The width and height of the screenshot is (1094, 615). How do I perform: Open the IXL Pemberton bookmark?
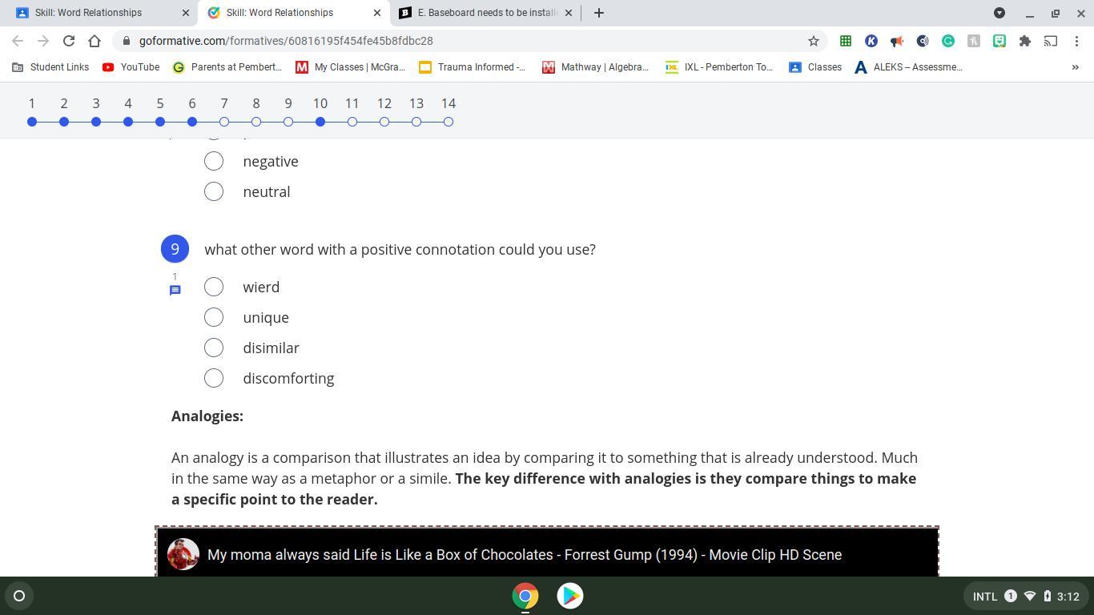pyautogui.click(x=719, y=67)
